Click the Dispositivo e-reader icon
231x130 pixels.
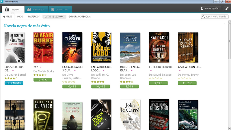[x=53, y=9]
